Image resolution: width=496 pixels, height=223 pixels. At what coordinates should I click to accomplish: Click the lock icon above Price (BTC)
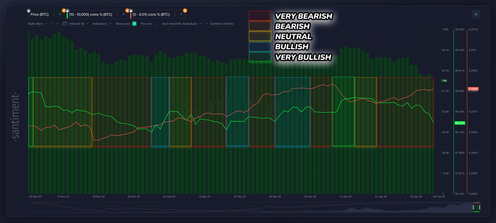coord(29,11)
